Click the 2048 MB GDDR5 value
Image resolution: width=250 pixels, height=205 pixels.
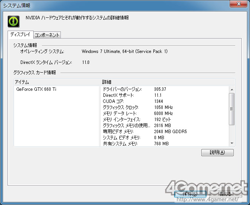tap(170, 132)
